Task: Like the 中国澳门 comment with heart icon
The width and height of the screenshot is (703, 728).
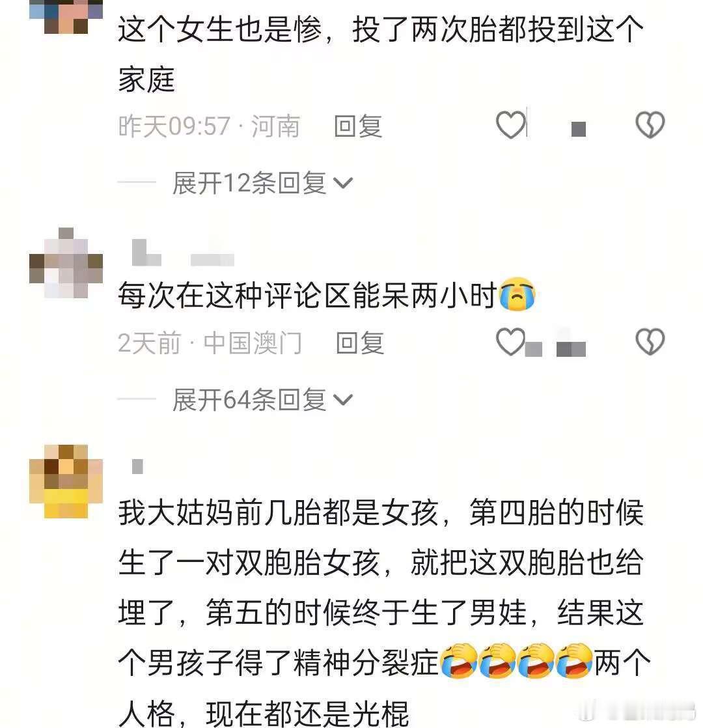Action: tap(510, 342)
